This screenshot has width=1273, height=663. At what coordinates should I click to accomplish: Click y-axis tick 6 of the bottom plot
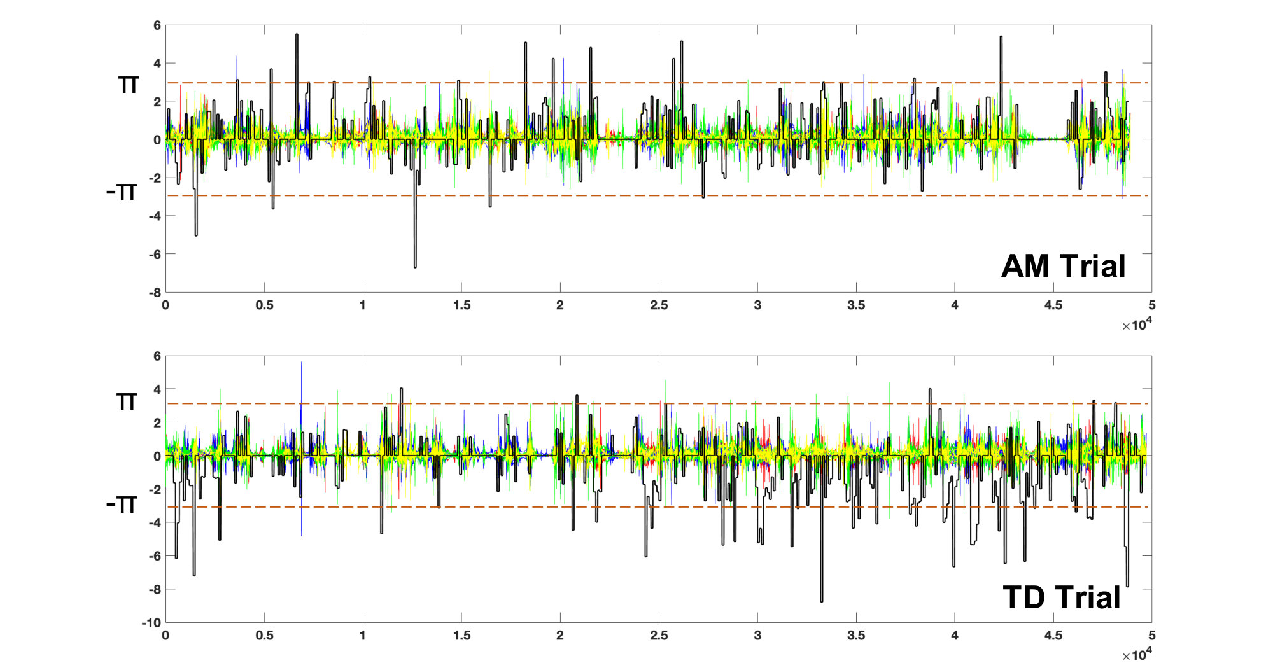click(x=157, y=356)
